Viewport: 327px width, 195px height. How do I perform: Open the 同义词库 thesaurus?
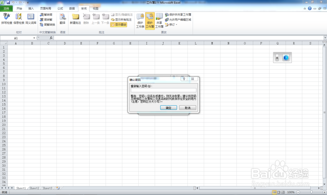[x=31, y=19]
